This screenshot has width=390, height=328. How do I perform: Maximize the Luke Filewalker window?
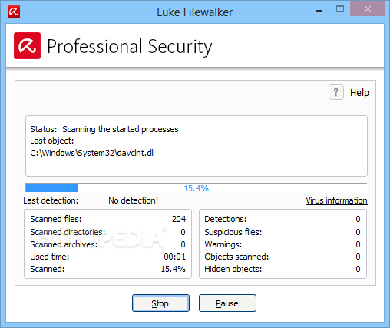pos(340,9)
